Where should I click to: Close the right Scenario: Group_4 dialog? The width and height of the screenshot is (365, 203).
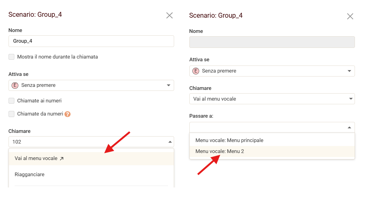[350, 16]
